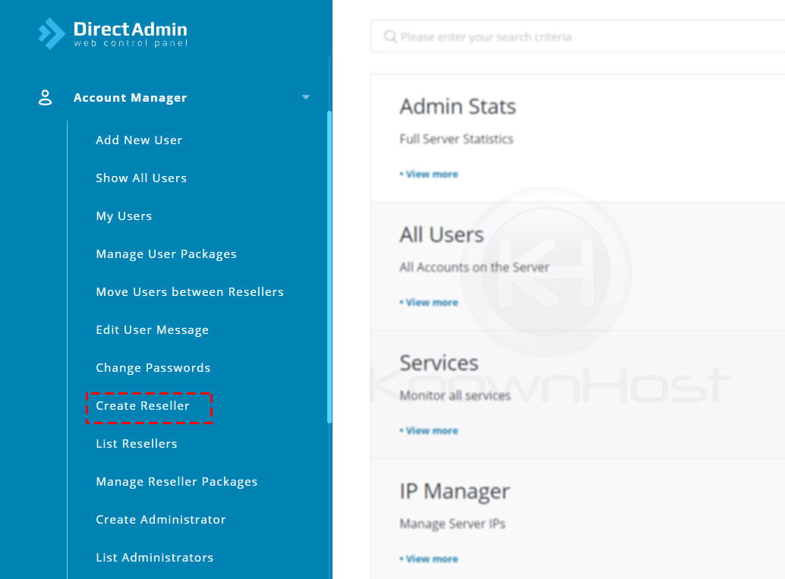This screenshot has width=785, height=579.
Task: Open Services monitoring via View more
Action: pyautogui.click(x=430, y=430)
